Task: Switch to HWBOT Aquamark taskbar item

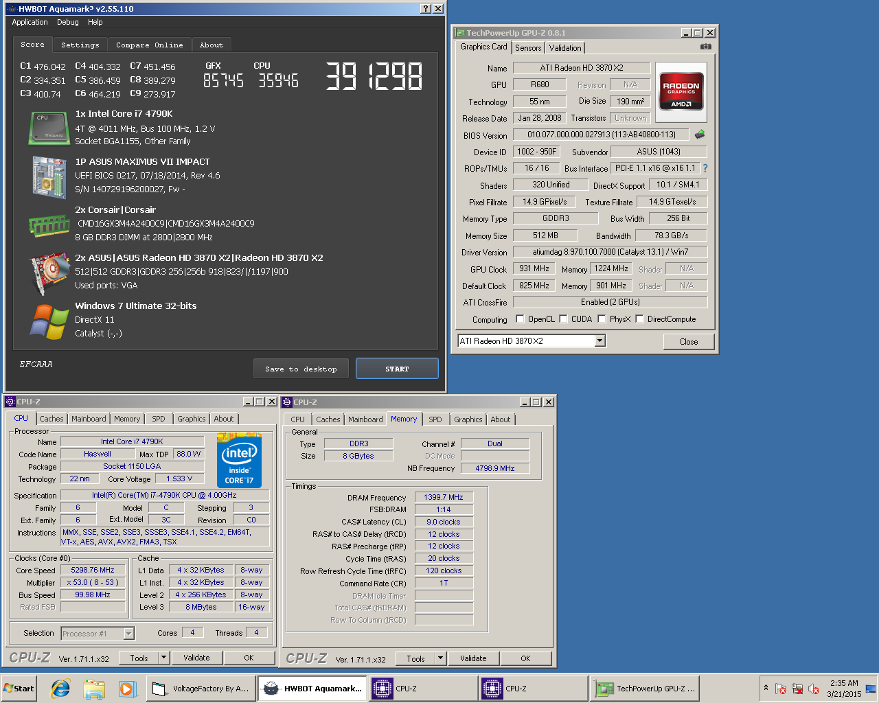Action: point(312,689)
